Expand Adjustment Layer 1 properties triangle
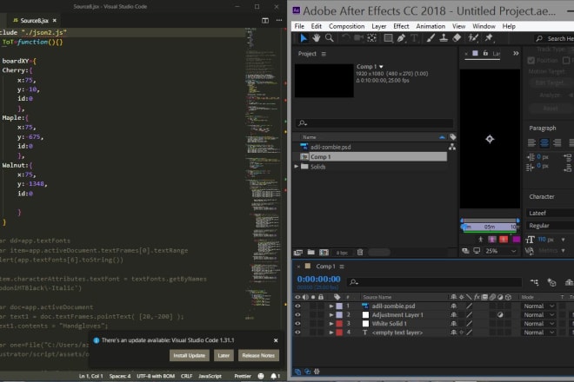The image size is (574, 382). coord(331,315)
